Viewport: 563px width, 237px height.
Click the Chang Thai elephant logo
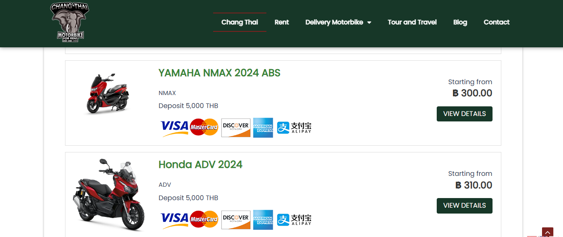pyautogui.click(x=70, y=22)
